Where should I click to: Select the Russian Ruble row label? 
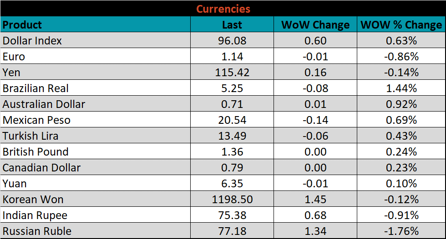(37, 231)
